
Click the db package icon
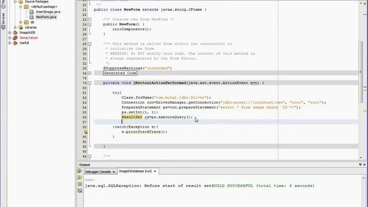tap(26, 22)
